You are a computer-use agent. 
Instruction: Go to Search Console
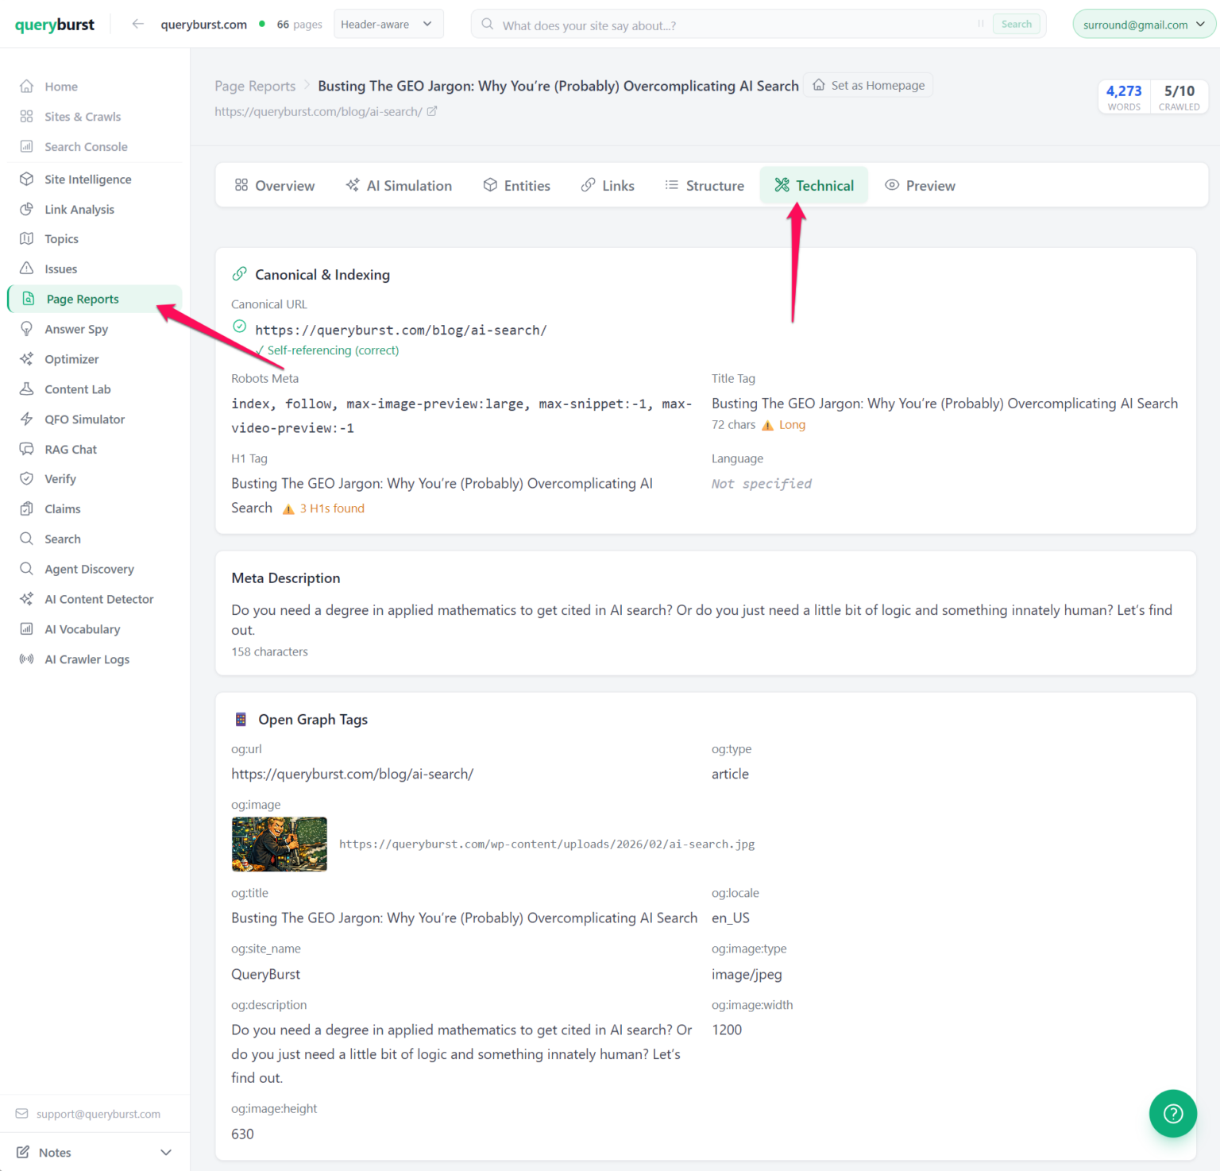86,147
